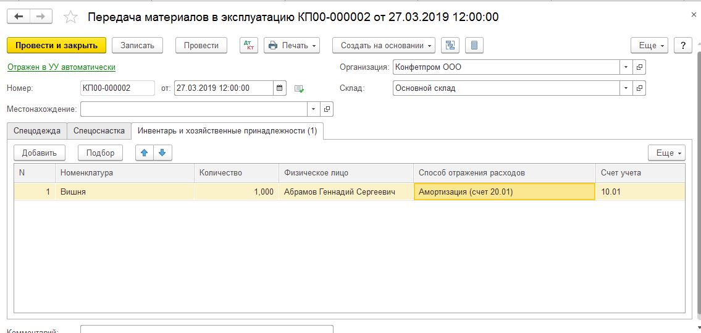The height and width of the screenshot is (333, 701).
Task: Open the Склад dropdown list
Action: point(626,88)
